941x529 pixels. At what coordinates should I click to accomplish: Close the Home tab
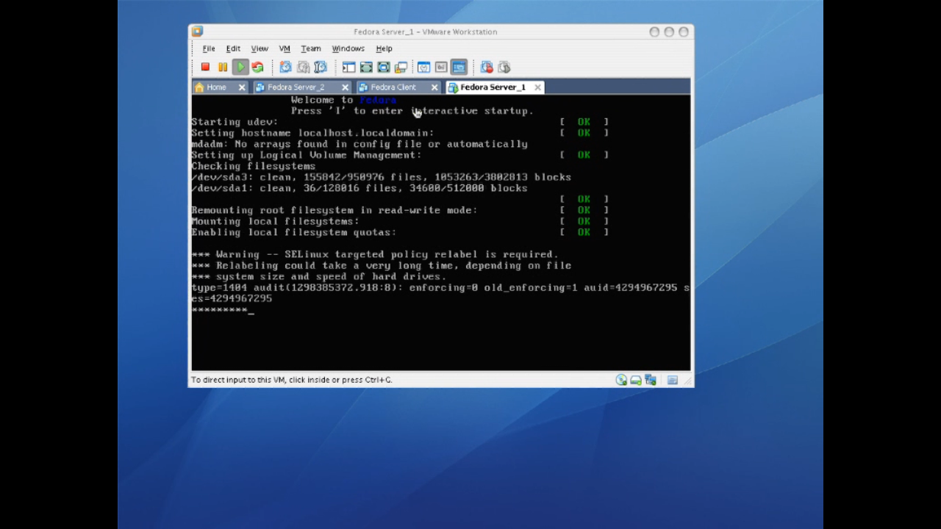pos(242,87)
